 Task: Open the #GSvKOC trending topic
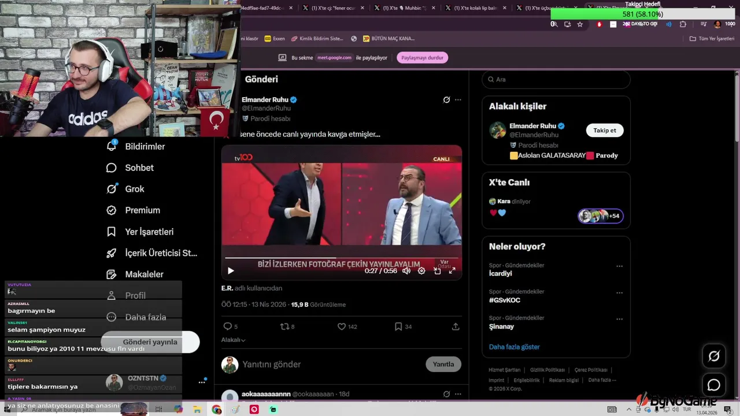coord(505,300)
